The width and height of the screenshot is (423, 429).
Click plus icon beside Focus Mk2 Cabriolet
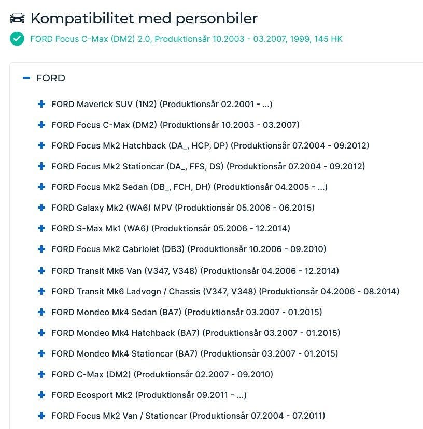[42, 249]
